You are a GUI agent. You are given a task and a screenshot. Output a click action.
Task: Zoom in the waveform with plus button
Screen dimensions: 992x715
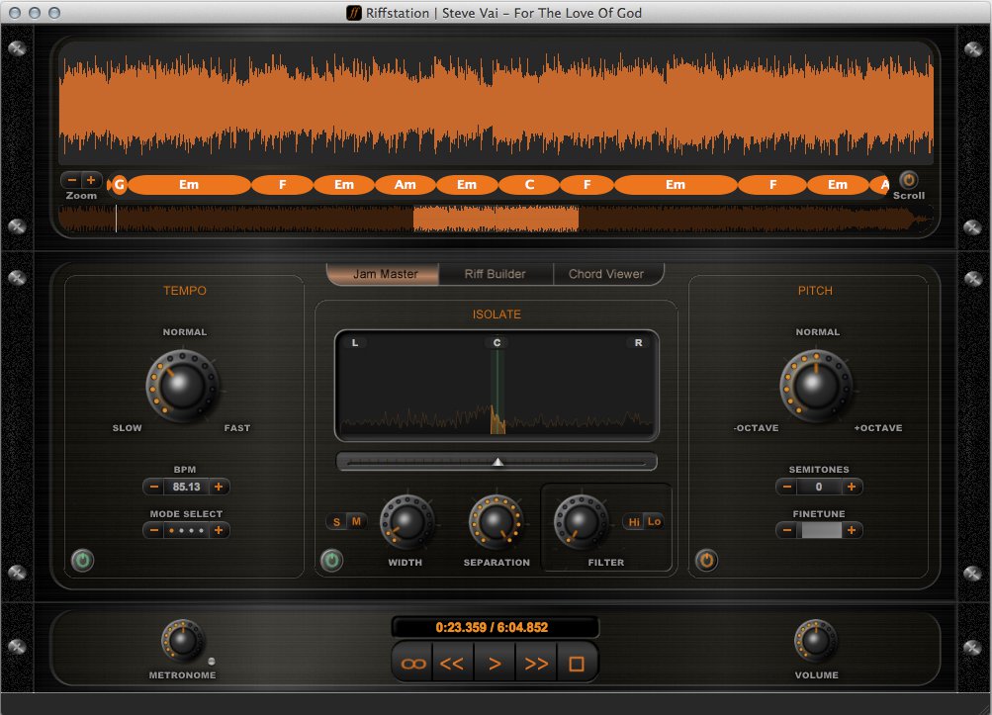(x=91, y=180)
